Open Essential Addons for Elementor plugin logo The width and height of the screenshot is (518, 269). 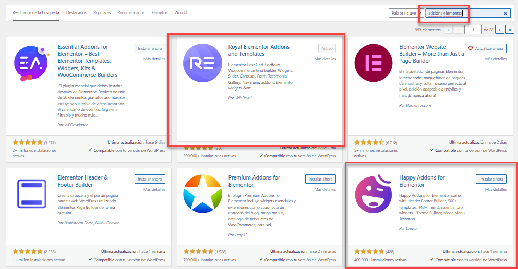point(32,62)
